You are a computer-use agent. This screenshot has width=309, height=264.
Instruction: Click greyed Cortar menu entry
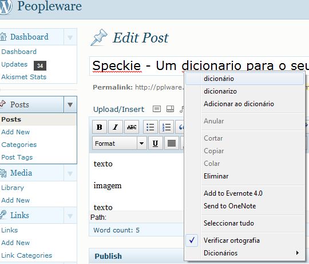pyautogui.click(x=244, y=138)
